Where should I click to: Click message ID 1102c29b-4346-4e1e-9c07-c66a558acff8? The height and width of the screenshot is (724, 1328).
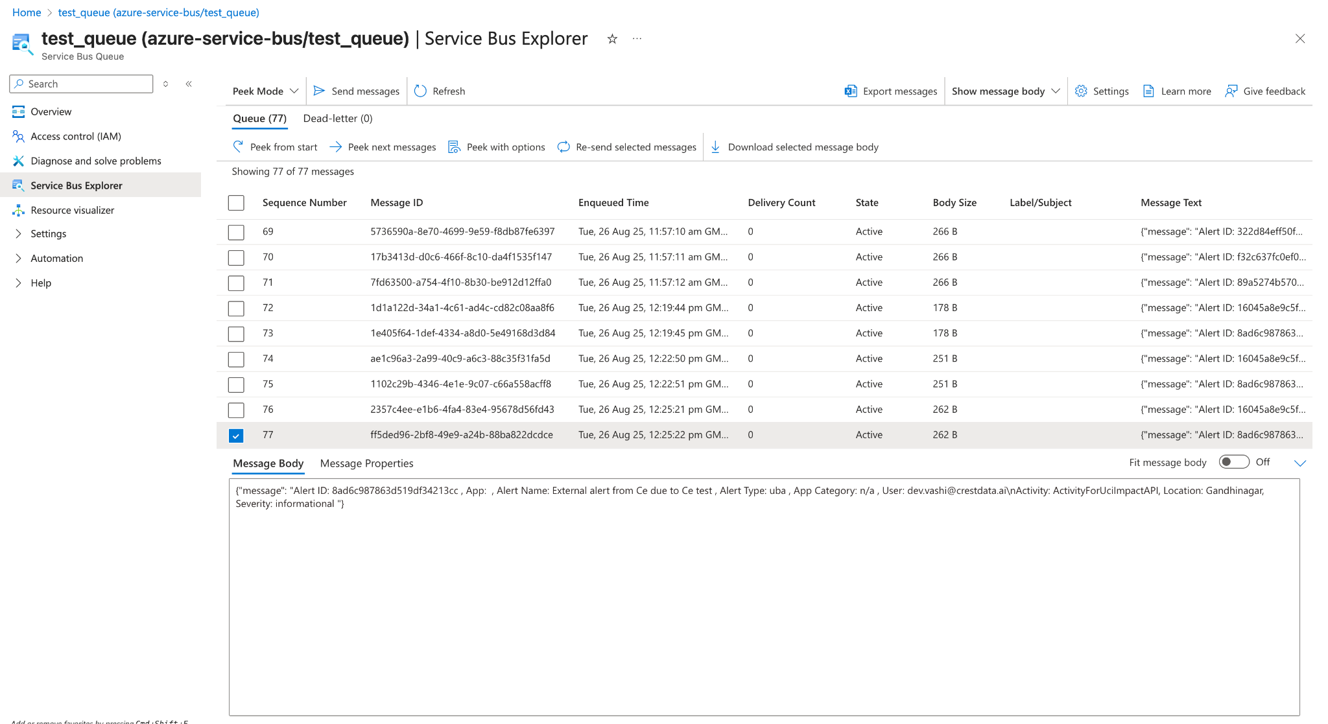(x=460, y=384)
